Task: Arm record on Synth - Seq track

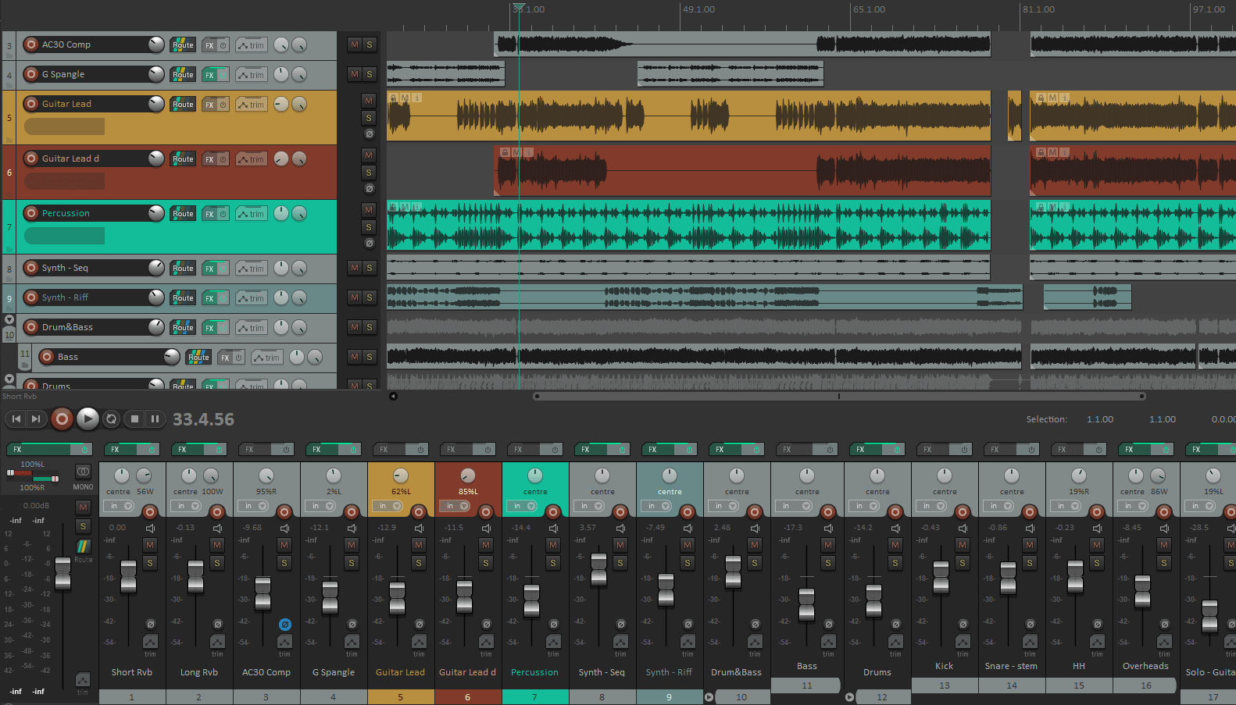Action: [31, 268]
